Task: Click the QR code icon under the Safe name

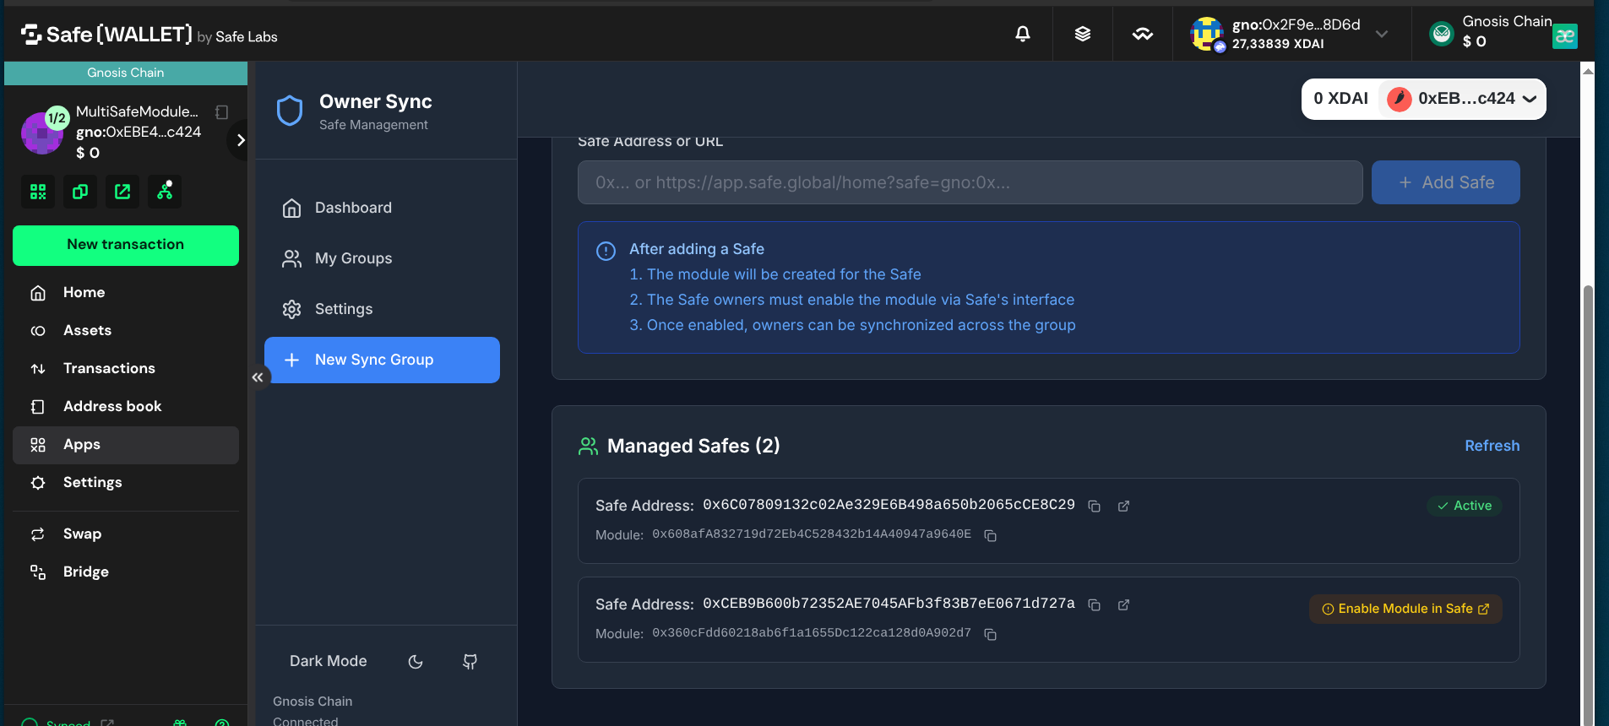Action: pos(38,192)
